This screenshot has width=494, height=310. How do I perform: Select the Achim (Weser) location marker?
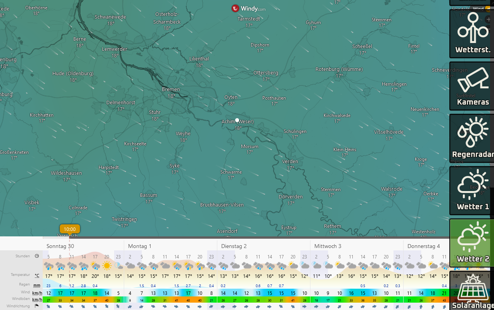[x=237, y=120]
